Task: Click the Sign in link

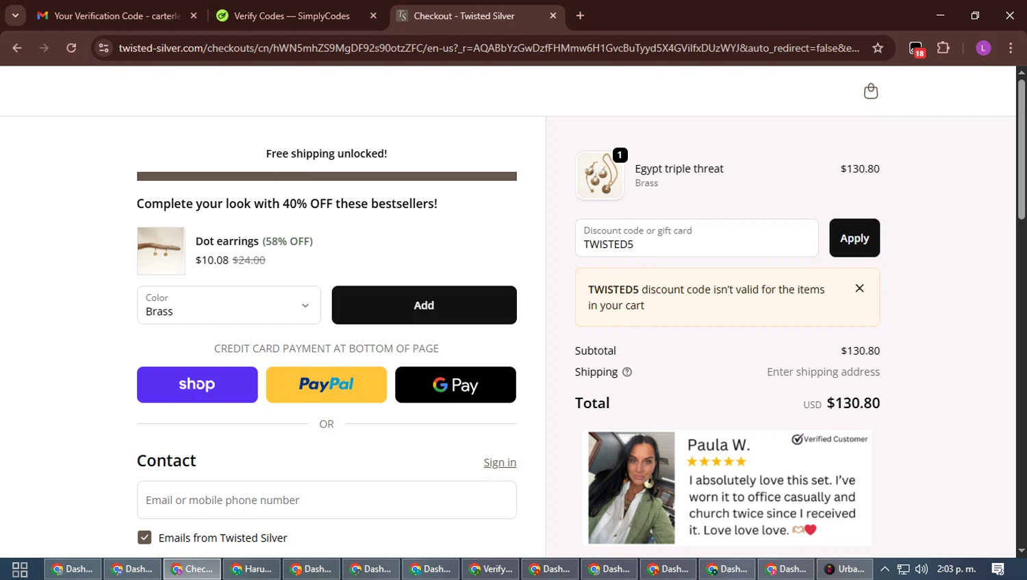Action: [x=500, y=462]
